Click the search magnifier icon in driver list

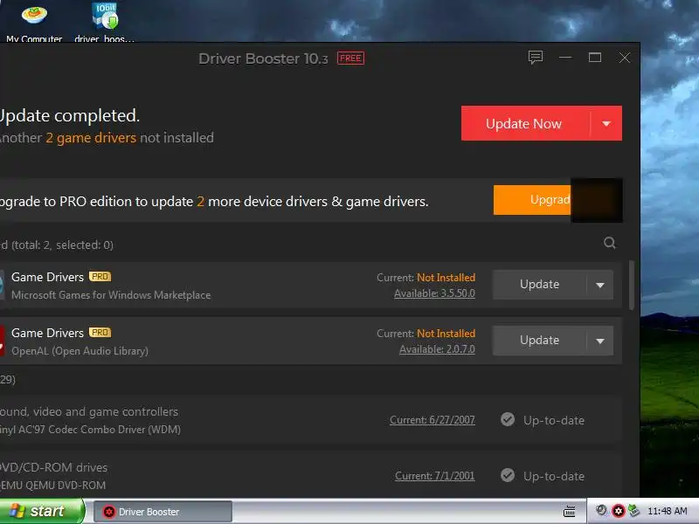click(609, 243)
